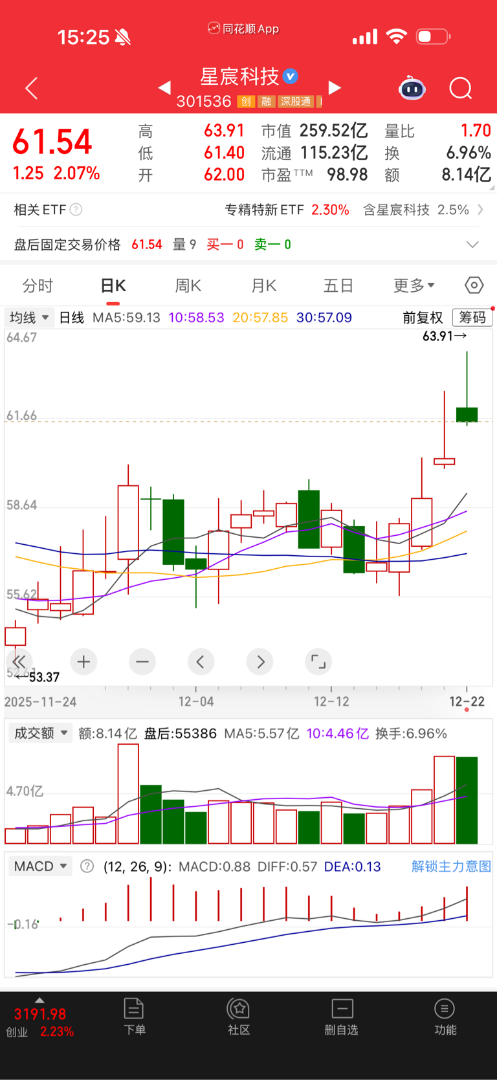Open 功能 functions menu
This screenshot has height=1080, width=497.
[x=445, y=1017]
